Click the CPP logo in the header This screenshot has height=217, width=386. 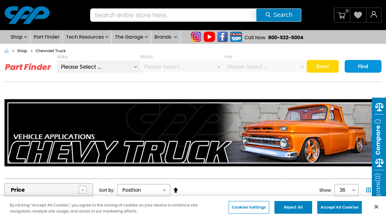pos(27,15)
